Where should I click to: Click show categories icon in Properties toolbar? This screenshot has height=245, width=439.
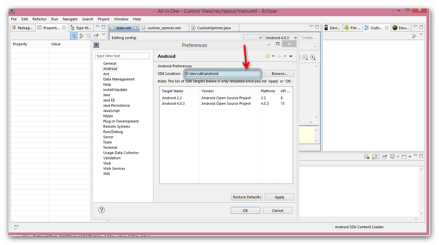[74, 36]
